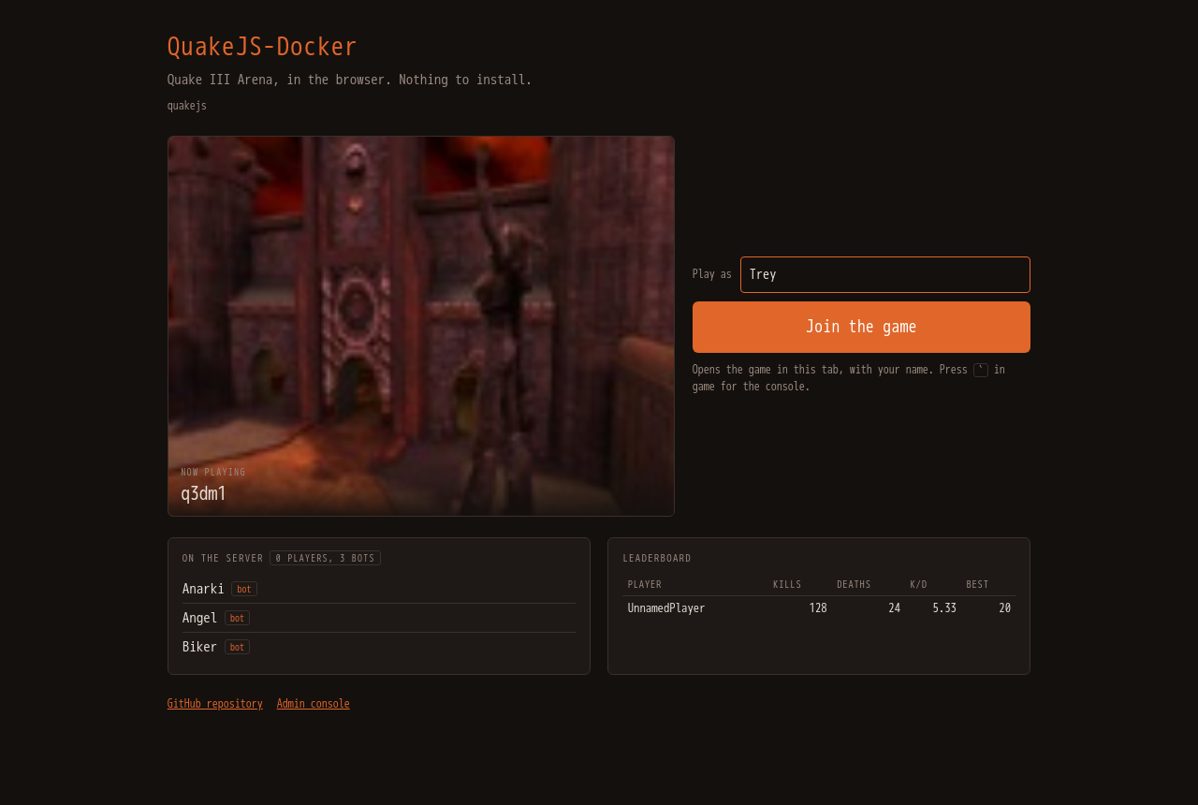Click the best score value 20

coord(1004,608)
